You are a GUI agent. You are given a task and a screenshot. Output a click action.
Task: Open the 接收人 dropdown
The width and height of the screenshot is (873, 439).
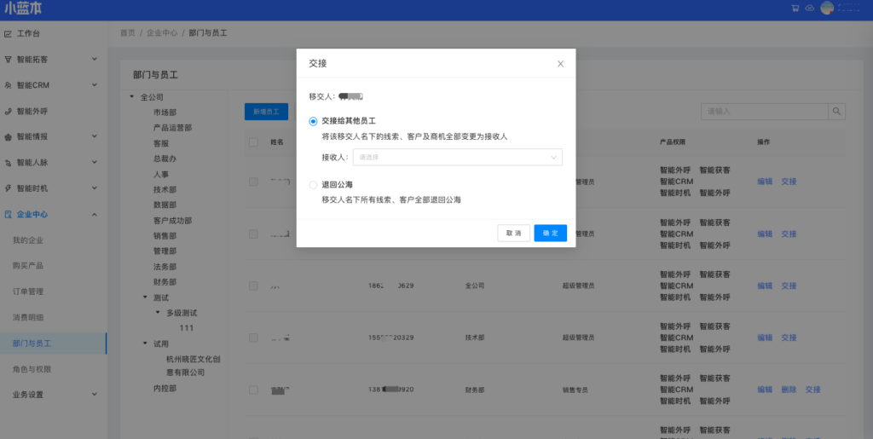pos(457,157)
